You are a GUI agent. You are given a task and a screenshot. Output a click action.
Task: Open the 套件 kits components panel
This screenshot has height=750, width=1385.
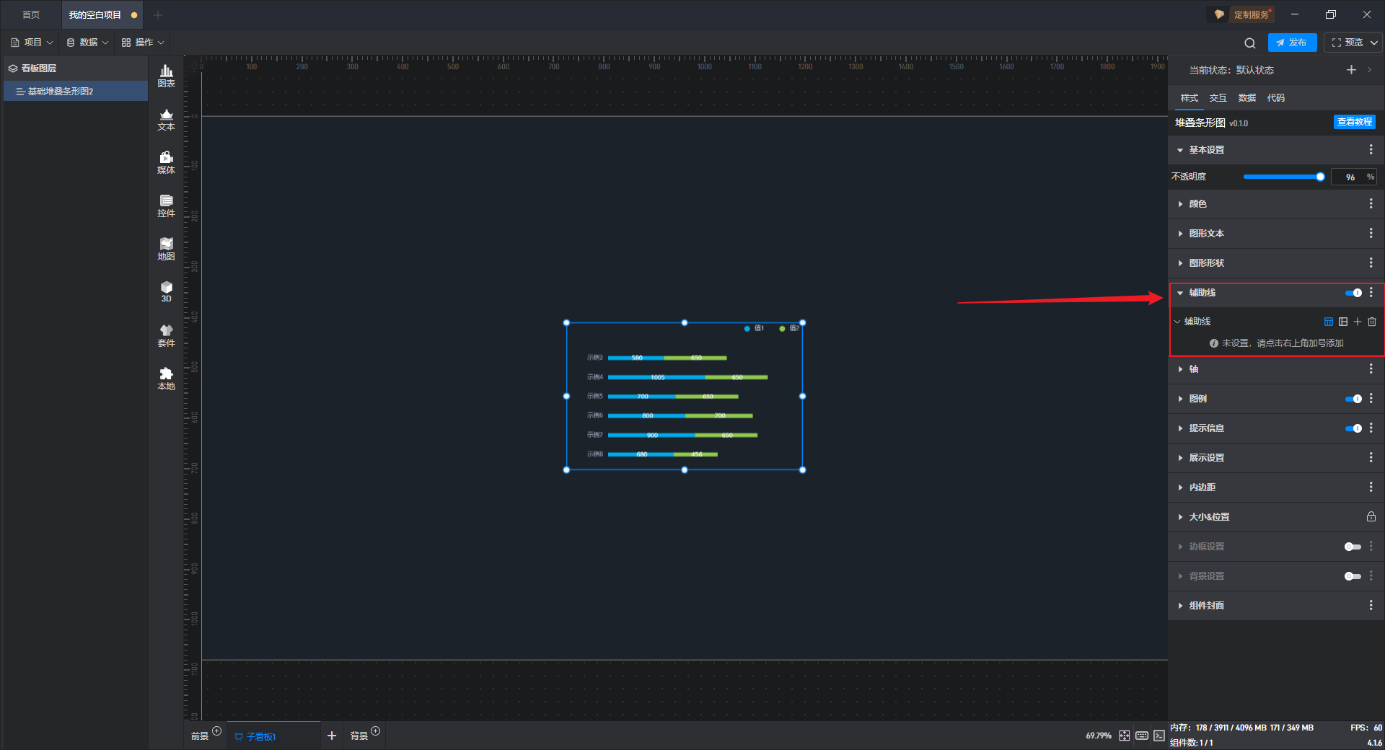pos(166,335)
